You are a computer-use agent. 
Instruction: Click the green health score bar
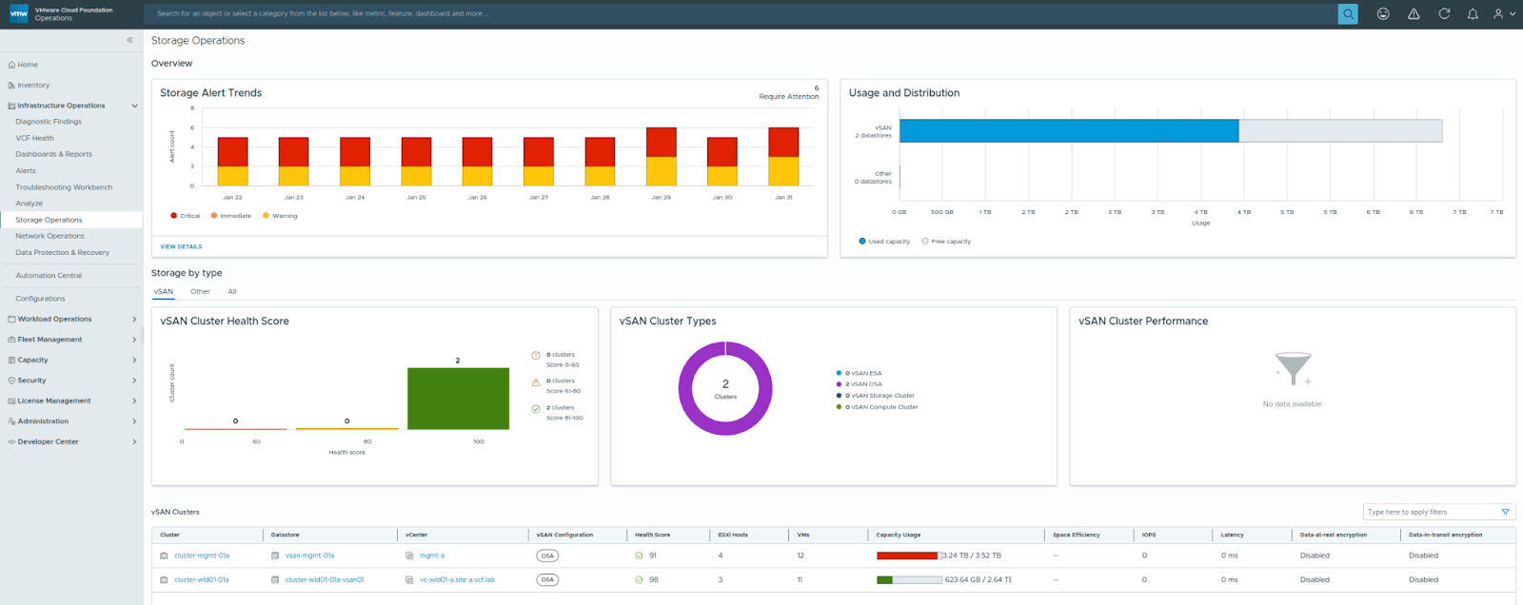coord(458,399)
